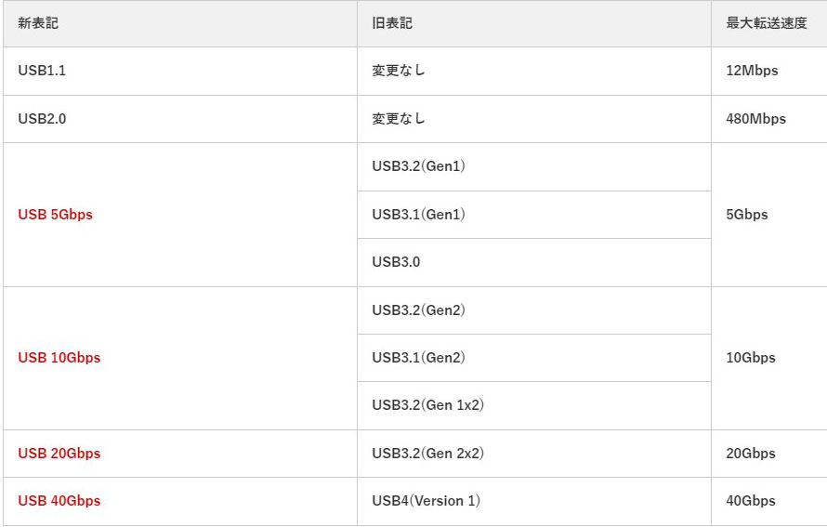Click the red USB 5Gbps label
Screen dimensions: 827x527
[x=56, y=215]
